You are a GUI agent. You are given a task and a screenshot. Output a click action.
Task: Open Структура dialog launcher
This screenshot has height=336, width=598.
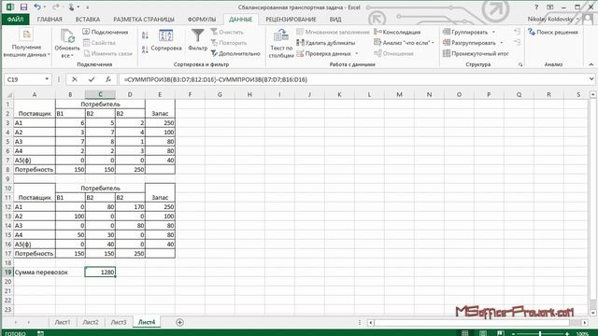[520, 64]
